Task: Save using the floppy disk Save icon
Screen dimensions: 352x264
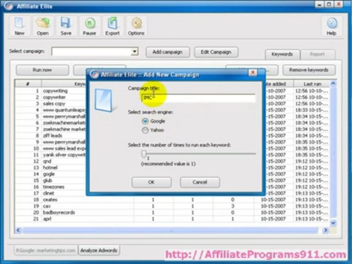Action: [66, 26]
